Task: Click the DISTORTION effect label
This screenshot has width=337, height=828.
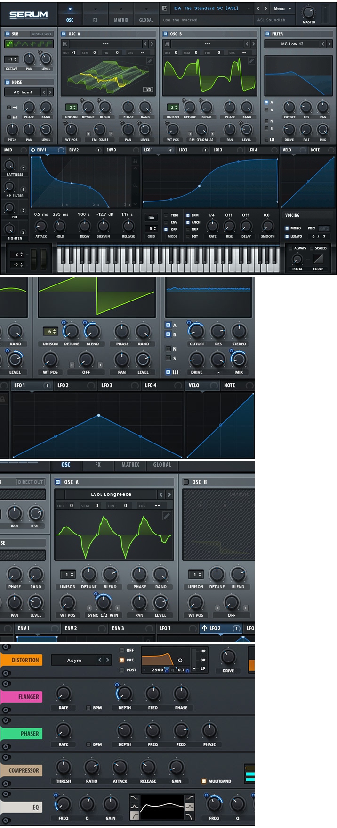Action: coord(22,660)
